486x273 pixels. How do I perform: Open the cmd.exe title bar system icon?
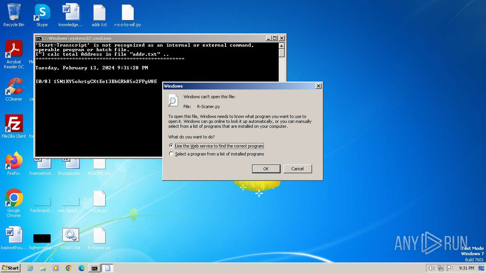point(38,38)
